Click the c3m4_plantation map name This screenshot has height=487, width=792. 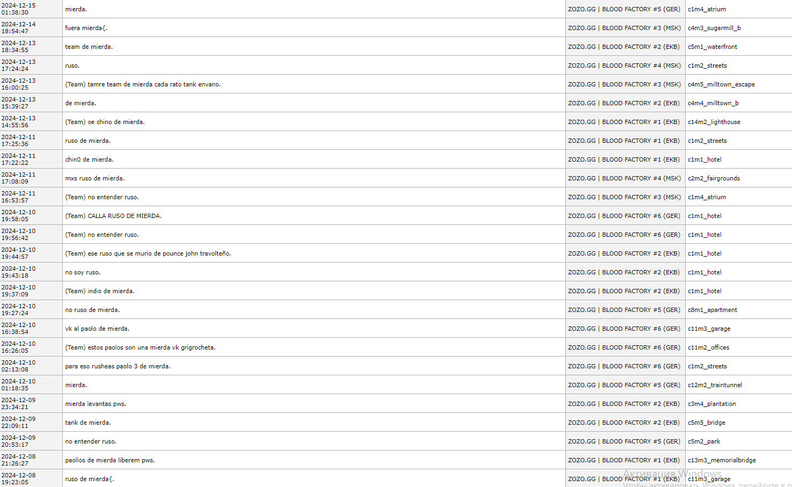click(711, 404)
